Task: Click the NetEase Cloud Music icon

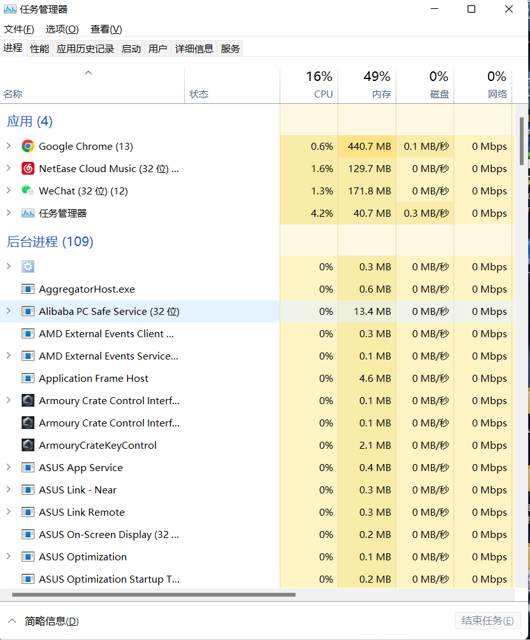Action: (28, 168)
